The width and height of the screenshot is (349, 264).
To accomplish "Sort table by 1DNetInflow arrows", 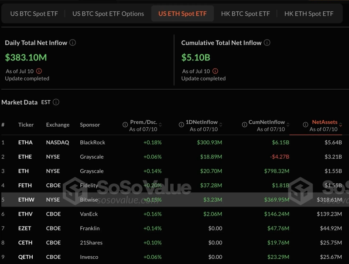I will tap(221, 123).
